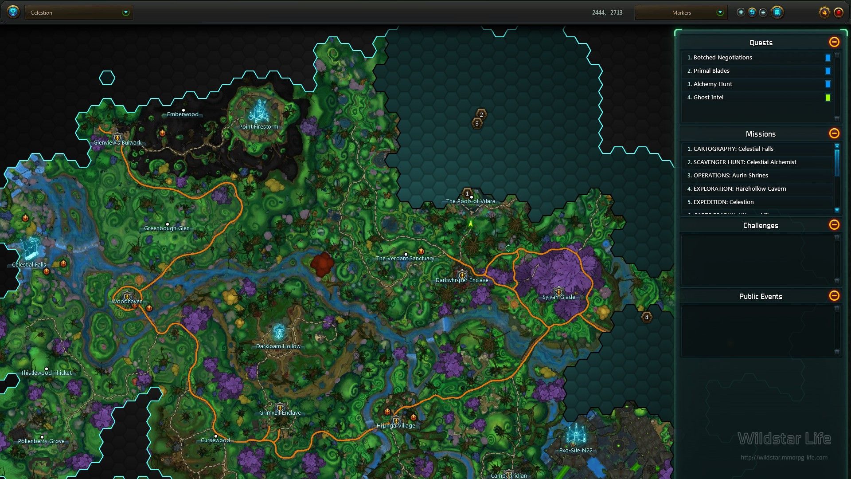The height and width of the screenshot is (479, 851).
Task: Open the Celestion zone dropdown
Action: coord(79,12)
